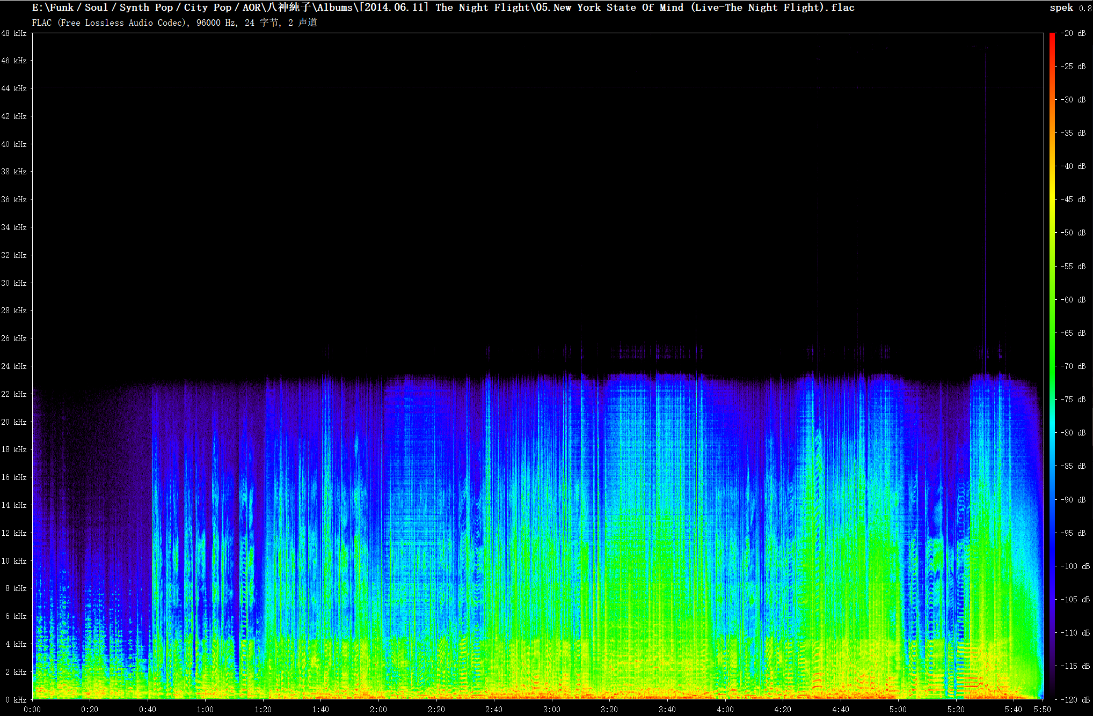This screenshot has width=1093, height=716.
Task: Click the 48 kHz frequency label
Action: coord(14,33)
